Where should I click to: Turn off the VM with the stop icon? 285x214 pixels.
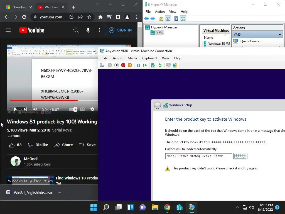coord(117,65)
